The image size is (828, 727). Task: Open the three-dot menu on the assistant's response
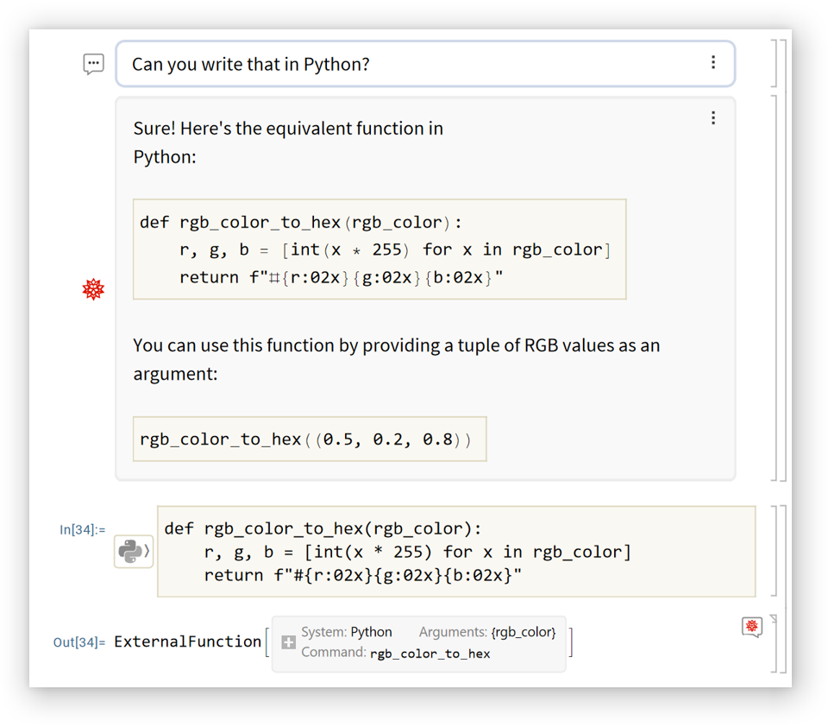[713, 117]
